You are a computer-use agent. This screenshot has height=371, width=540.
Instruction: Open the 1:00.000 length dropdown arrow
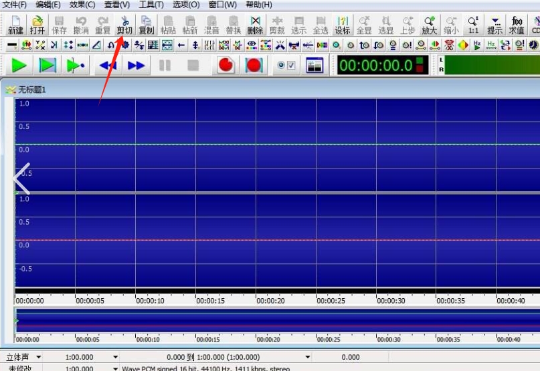tap(115, 357)
